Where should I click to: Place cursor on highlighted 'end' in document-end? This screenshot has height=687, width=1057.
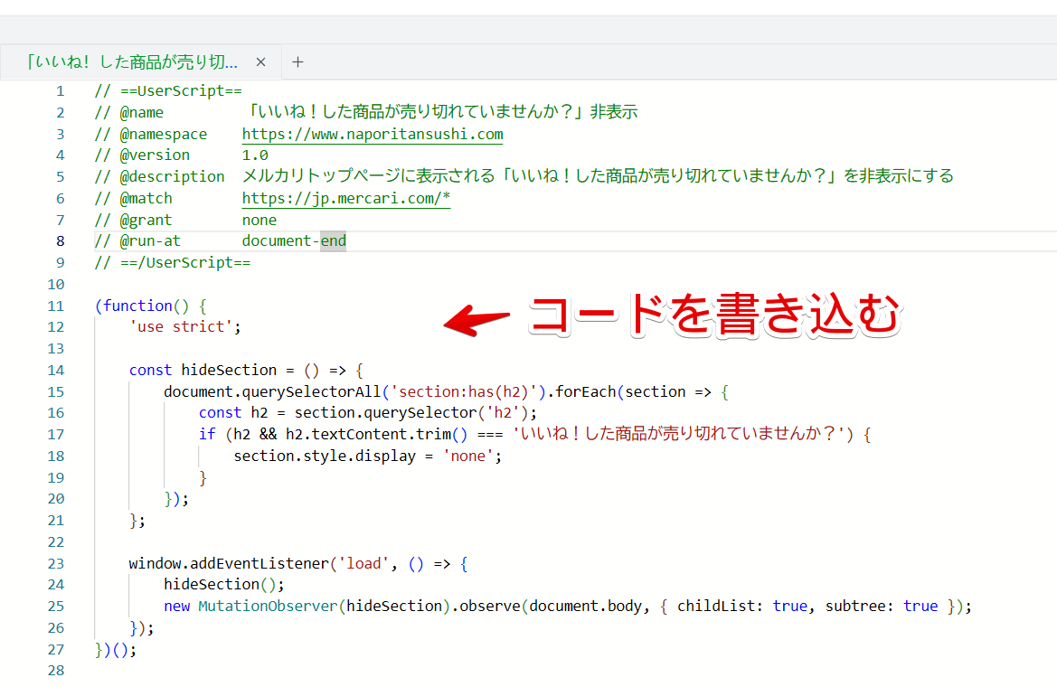(333, 240)
